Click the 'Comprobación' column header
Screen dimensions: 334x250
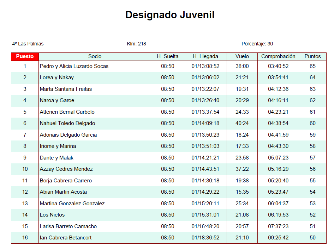point(278,56)
